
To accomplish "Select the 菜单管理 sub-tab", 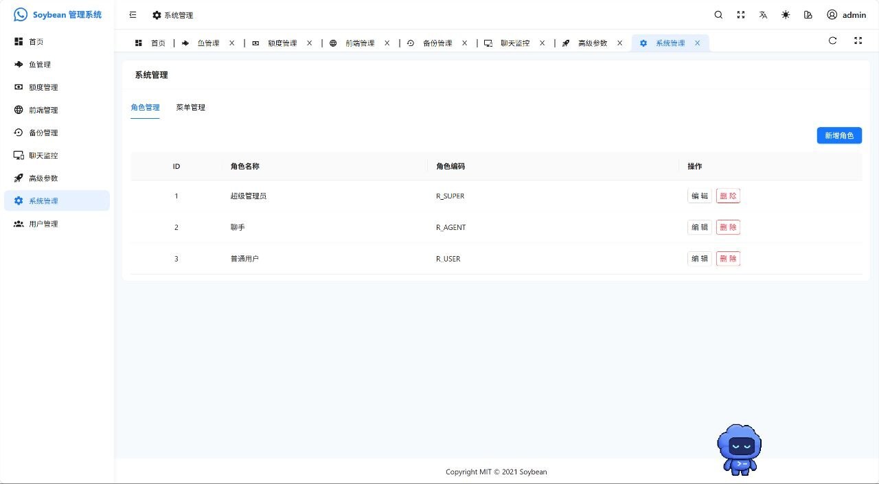I will 190,108.
